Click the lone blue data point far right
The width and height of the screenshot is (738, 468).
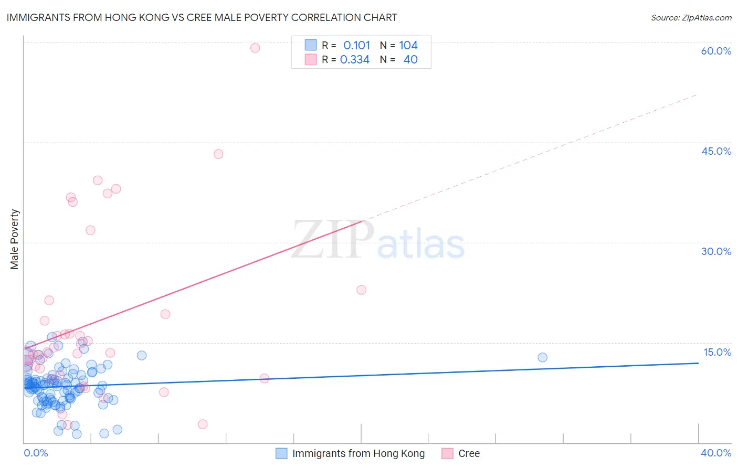pos(543,357)
